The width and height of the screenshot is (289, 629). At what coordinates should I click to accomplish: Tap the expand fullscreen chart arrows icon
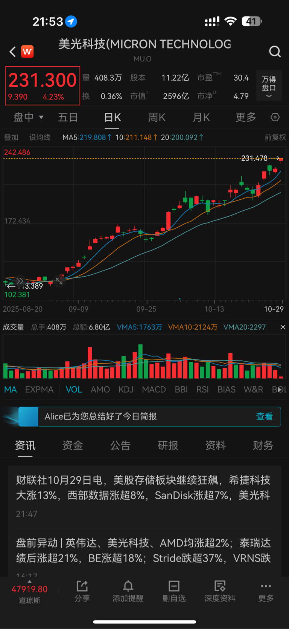tap(59, 281)
